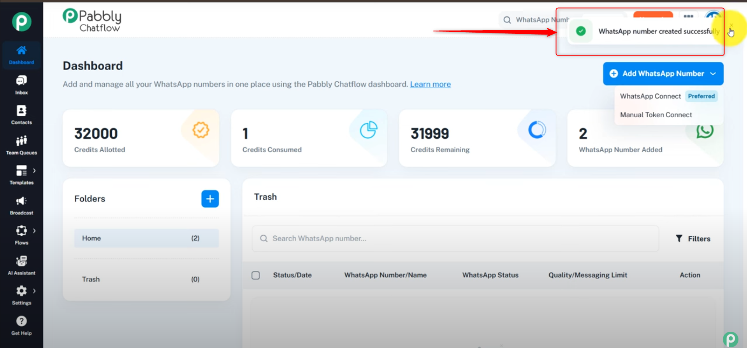
Task: Click the Credits Consumed pie chart icon
Action: (369, 130)
